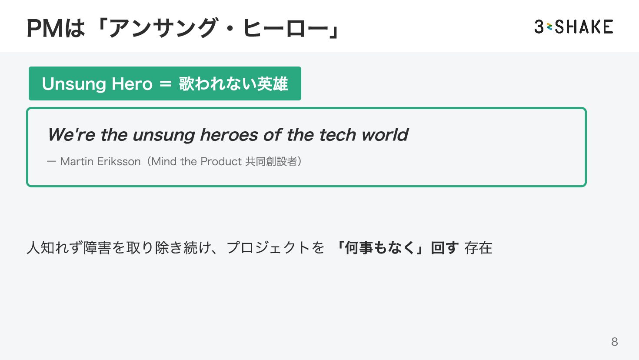
Task: Click the dash before Martin Eriksson
Action: point(51,162)
